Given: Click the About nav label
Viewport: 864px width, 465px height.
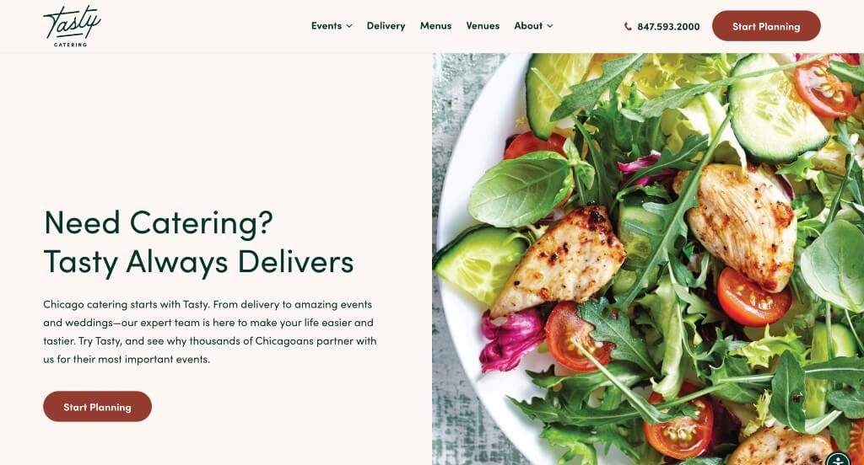Looking at the screenshot, I should [x=528, y=26].
